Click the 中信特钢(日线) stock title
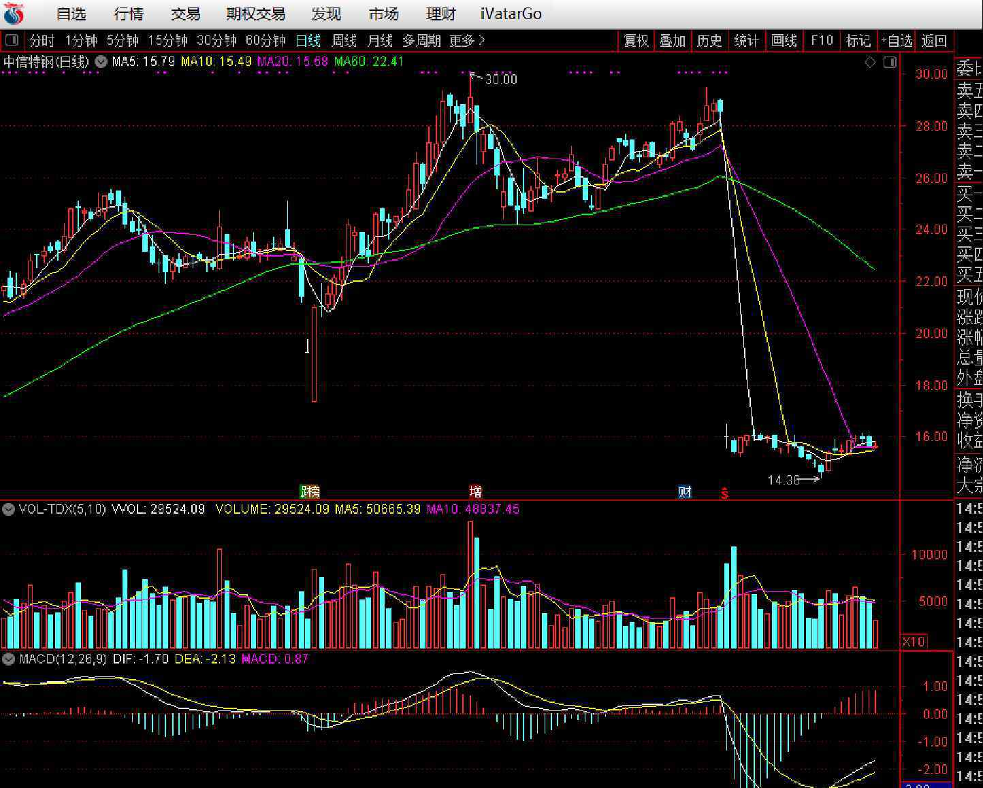 pos(46,62)
